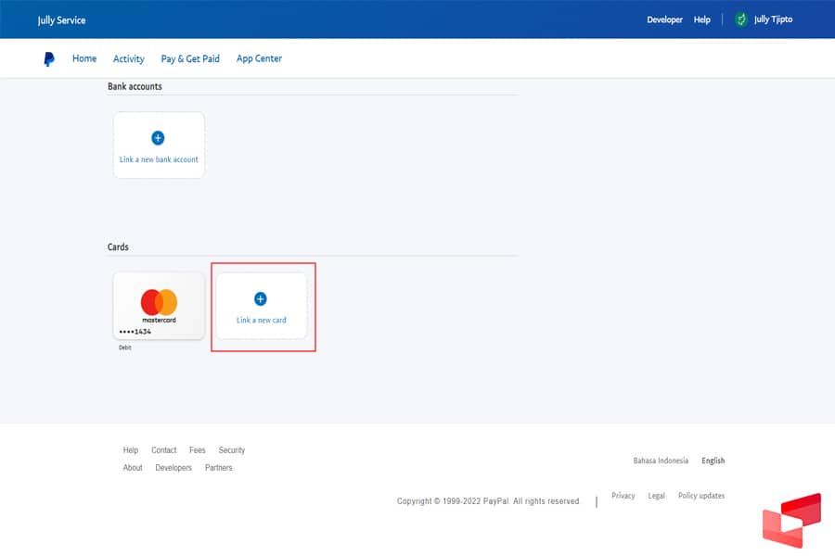Select the Mastercard logo on debit card

click(159, 301)
